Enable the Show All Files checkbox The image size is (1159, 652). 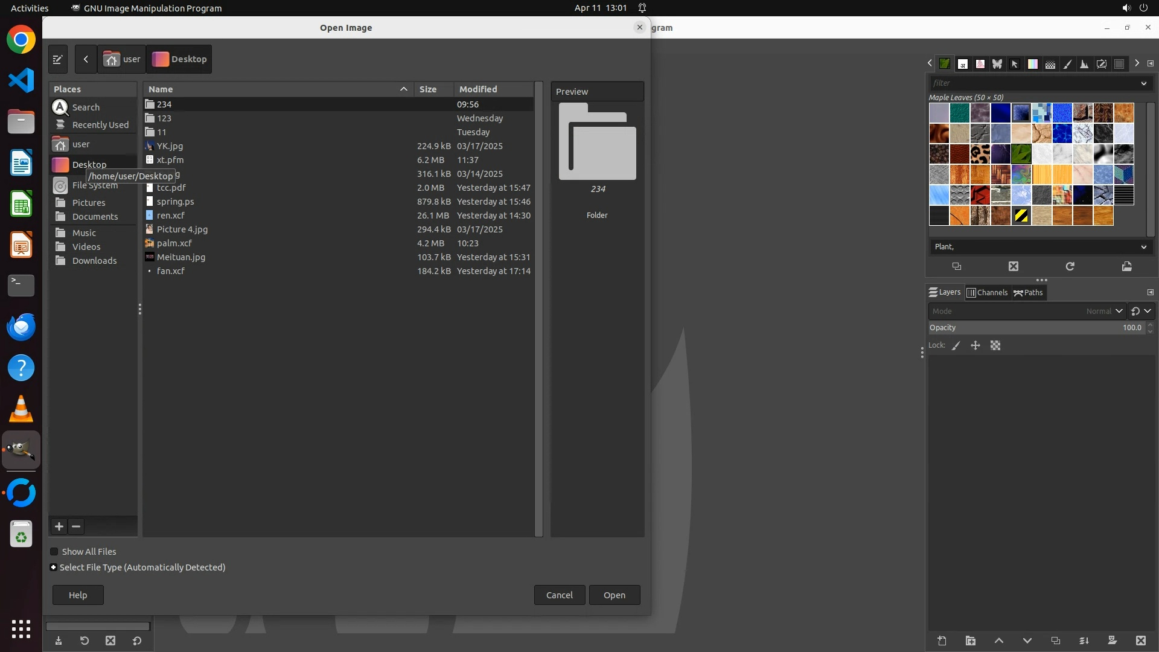pyautogui.click(x=54, y=552)
